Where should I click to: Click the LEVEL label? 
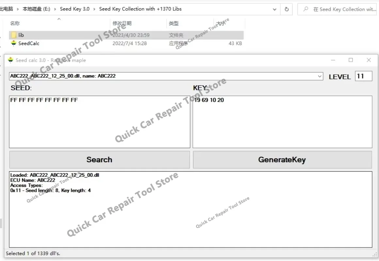pyautogui.click(x=339, y=77)
